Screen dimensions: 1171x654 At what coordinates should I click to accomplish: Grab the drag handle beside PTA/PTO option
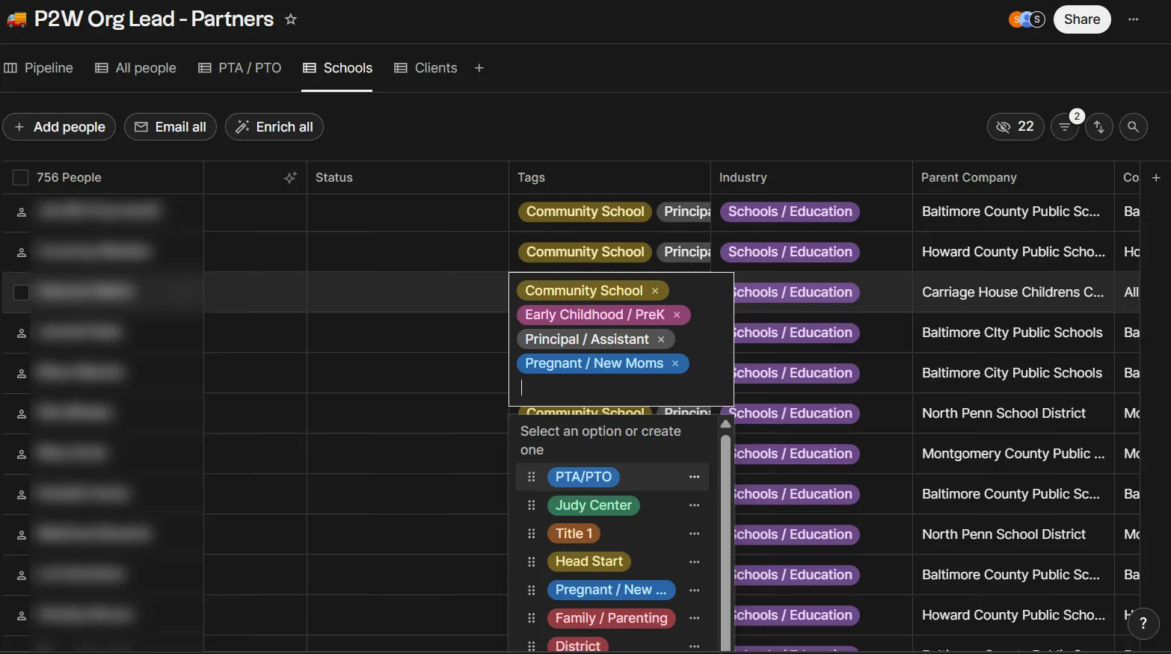(532, 477)
